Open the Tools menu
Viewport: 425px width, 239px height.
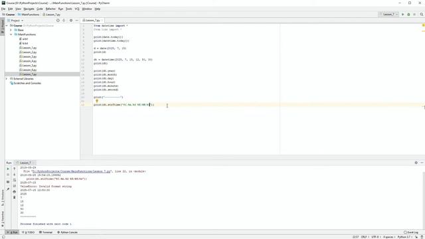click(x=69, y=9)
